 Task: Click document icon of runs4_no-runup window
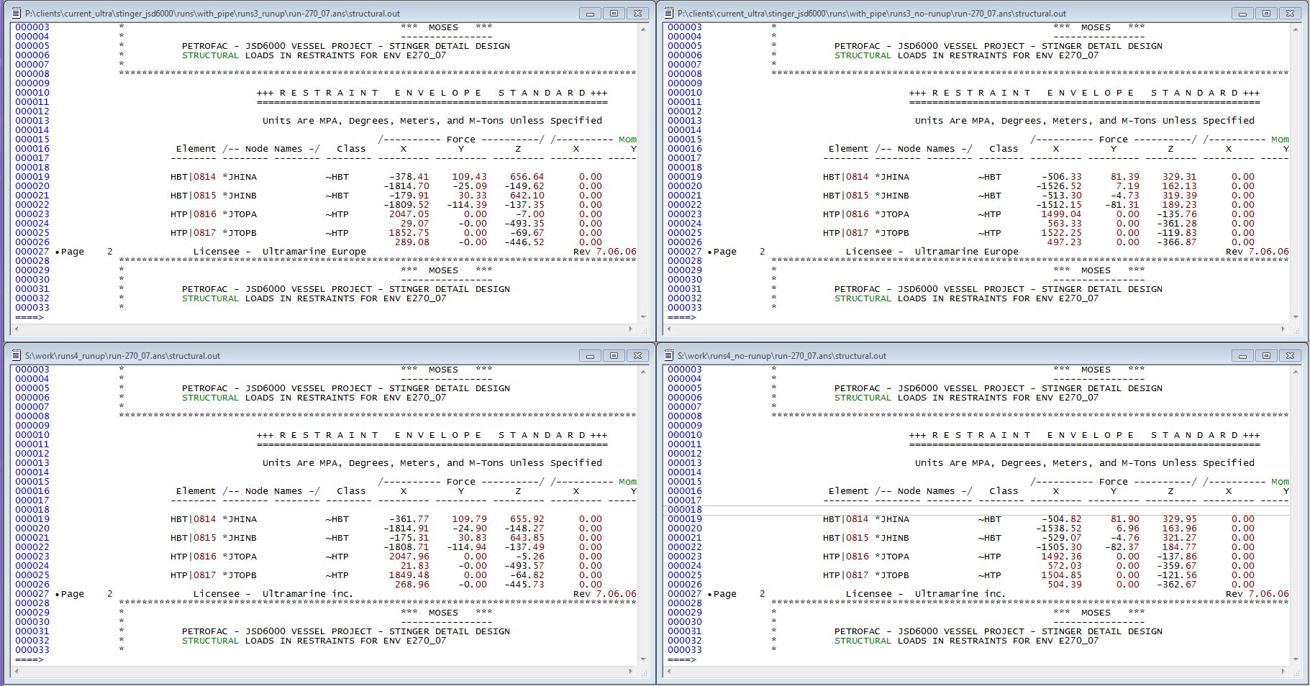click(669, 355)
